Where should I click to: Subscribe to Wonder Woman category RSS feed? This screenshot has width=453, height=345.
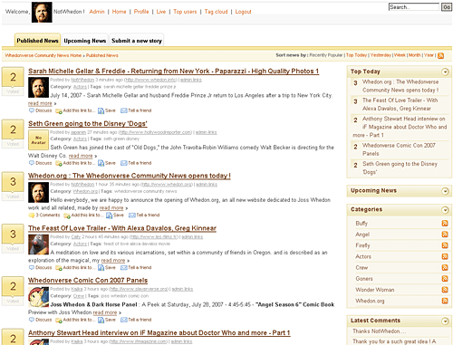pyautogui.click(x=445, y=290)
